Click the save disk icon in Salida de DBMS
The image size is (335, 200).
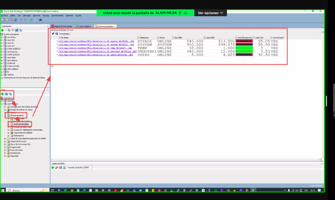pos(60,167)
